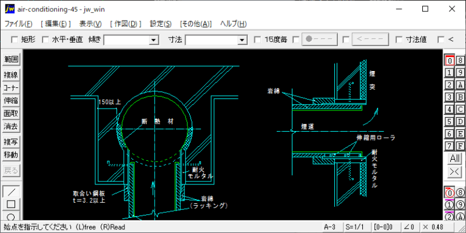This screenshot has height=233, width=466.
Task: Click the A-3 paper size indicator
Action: [332, 228]
